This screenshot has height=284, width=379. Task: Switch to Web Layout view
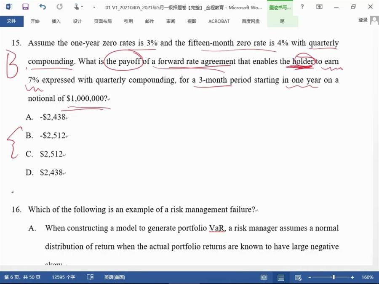tap(298, 278)
